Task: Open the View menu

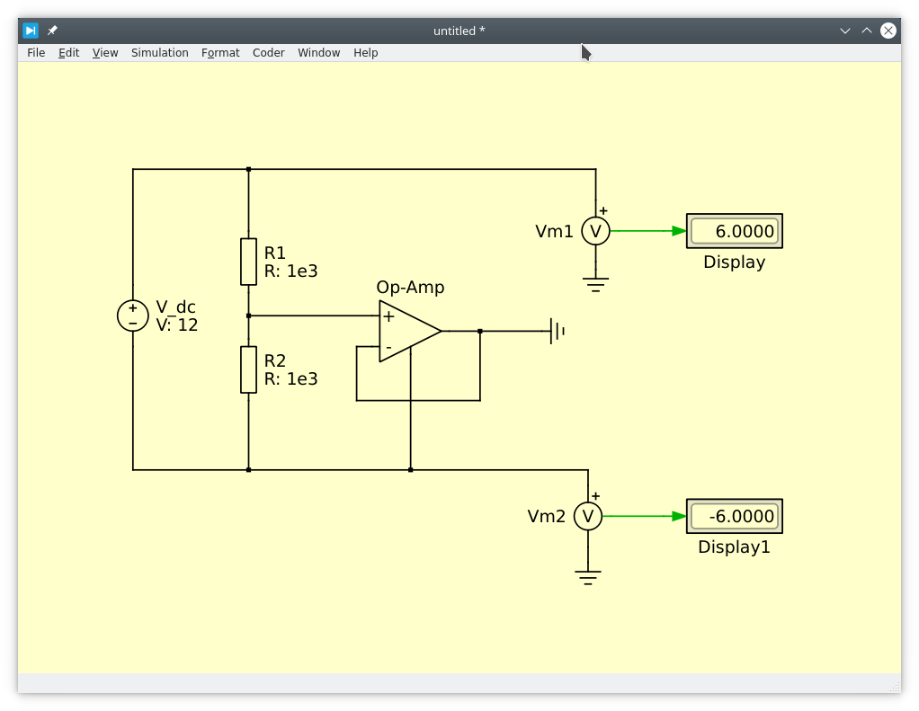Action: [x=105, y=53]
